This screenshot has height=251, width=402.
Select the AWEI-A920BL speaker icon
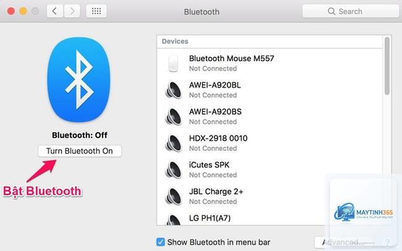(x=173, y=90)
